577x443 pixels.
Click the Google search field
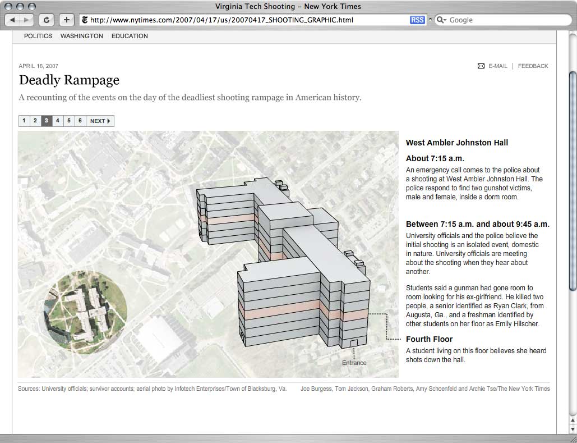(x=502, y=20)
